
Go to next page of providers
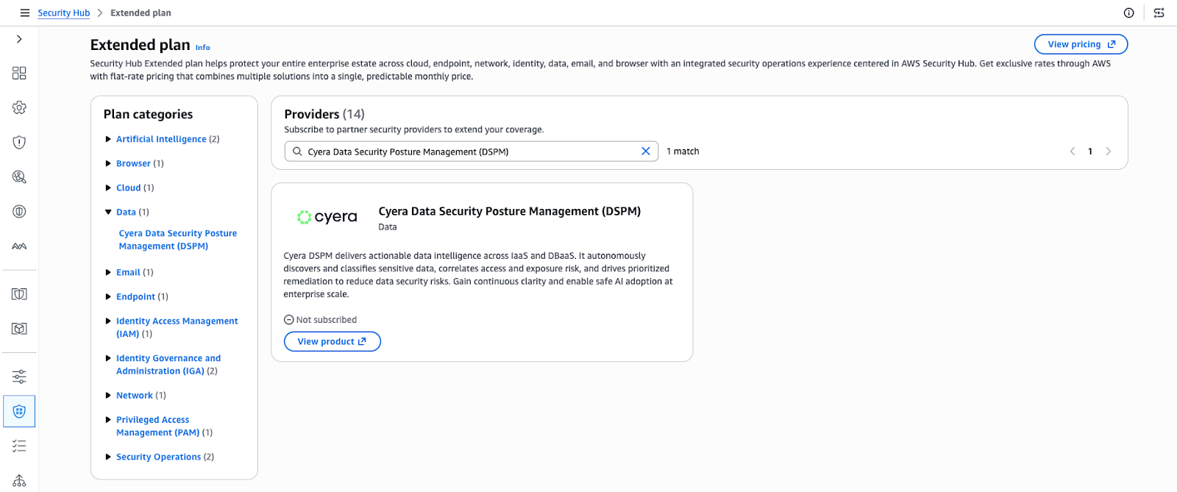(x=1108, y=151)
